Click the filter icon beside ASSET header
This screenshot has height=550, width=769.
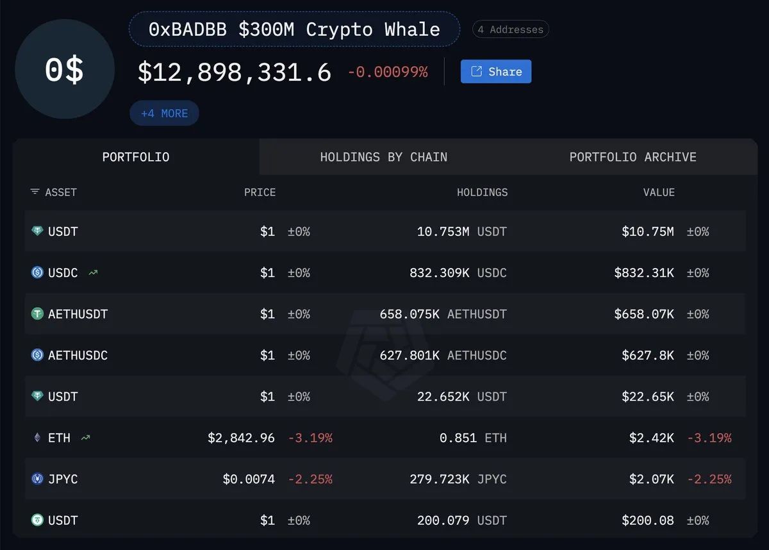coord(35,192)
